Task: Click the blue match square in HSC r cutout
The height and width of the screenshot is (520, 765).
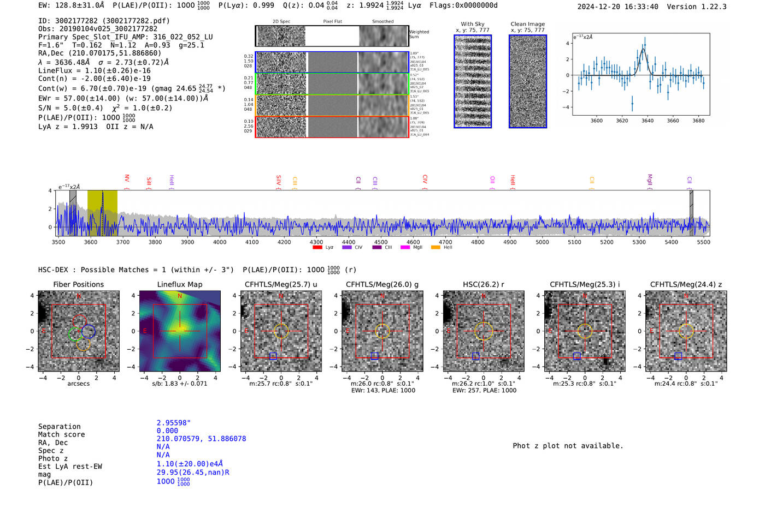Action: pyautogui.click(x=475, y=356)
